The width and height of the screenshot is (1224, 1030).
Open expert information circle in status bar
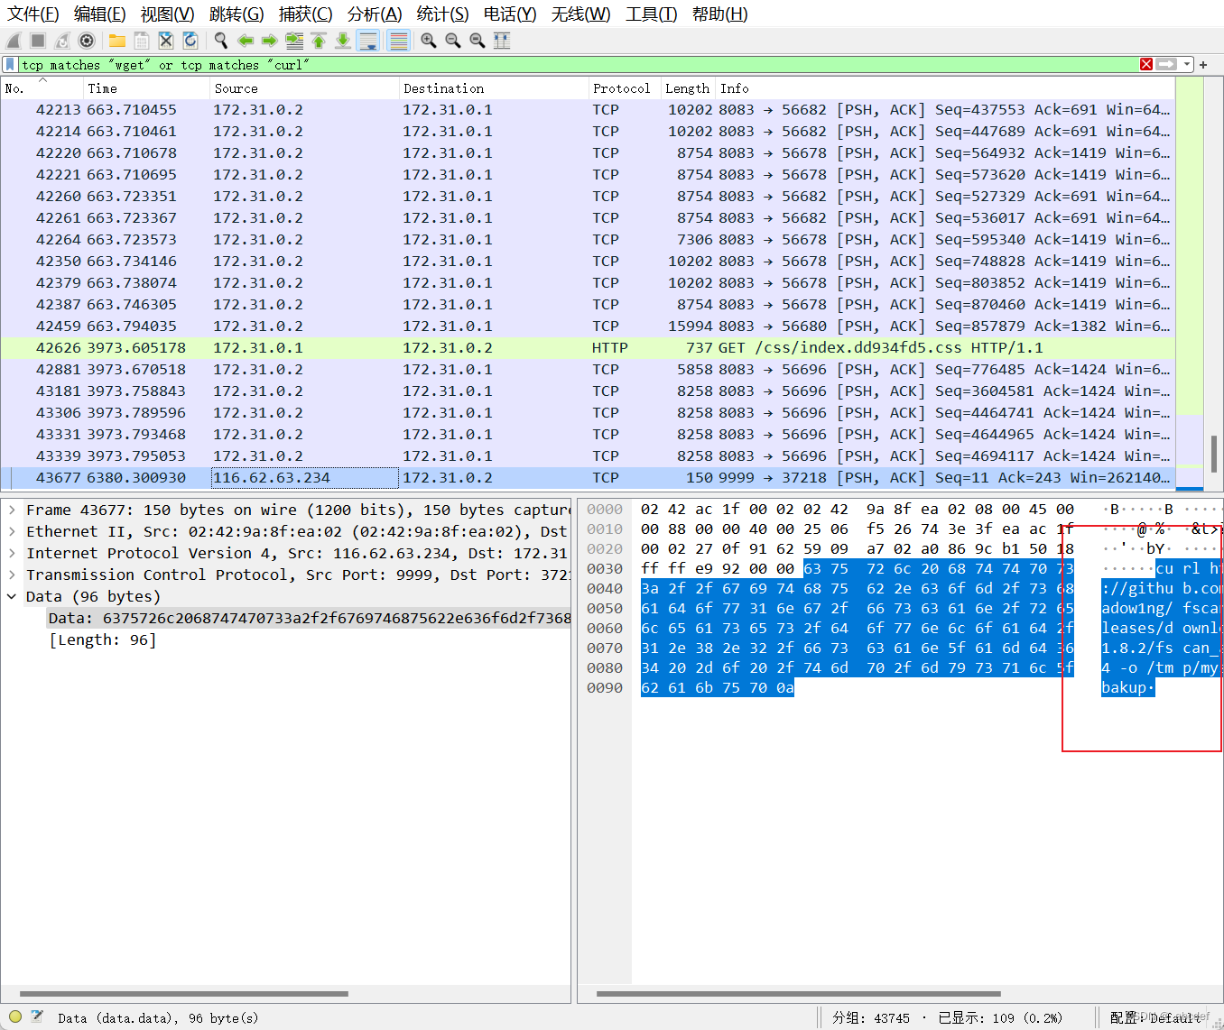tap(15, 1016)
